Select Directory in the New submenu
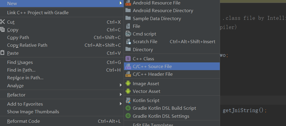This screenshot has width=286, height=126. 172,49
